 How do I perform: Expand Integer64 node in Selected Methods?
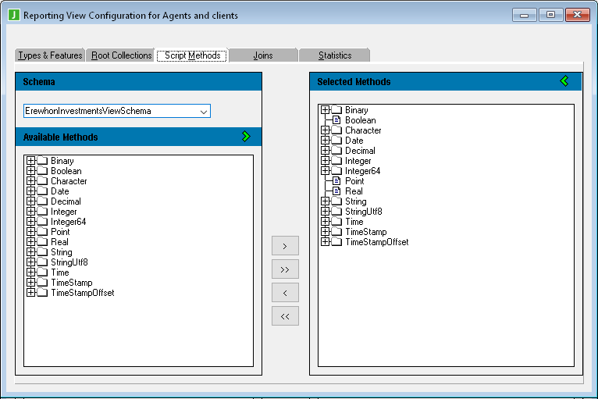(326, 171)
